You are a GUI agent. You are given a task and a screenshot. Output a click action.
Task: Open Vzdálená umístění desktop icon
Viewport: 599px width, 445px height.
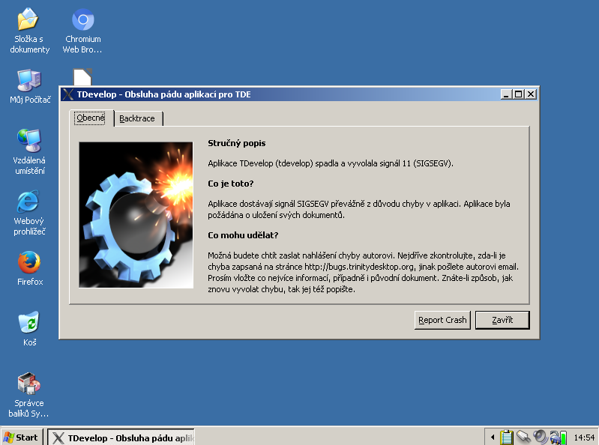coord(29,152)
